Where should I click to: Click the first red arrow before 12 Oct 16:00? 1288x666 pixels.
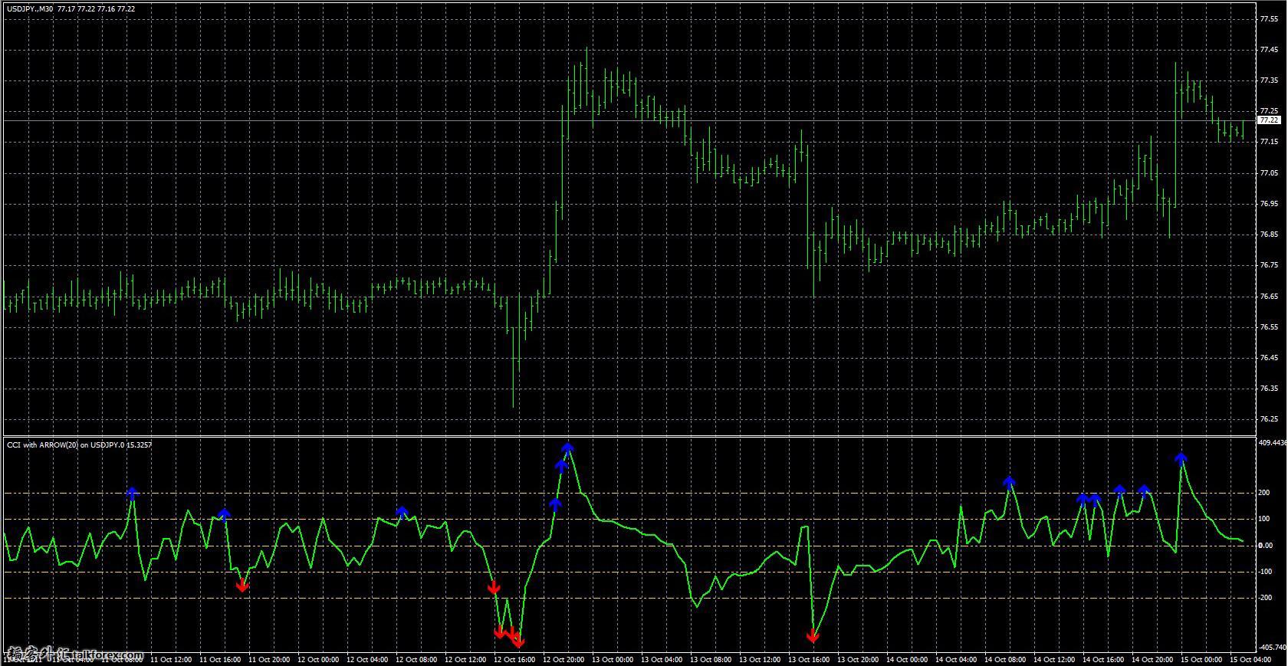(494, 588)
